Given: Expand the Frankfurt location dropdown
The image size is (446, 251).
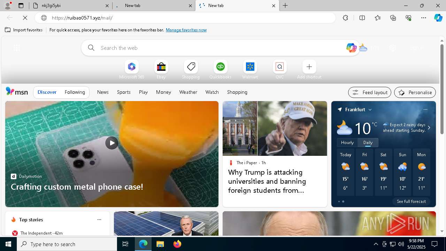Looking at the screenshot, I should point(370,109).
